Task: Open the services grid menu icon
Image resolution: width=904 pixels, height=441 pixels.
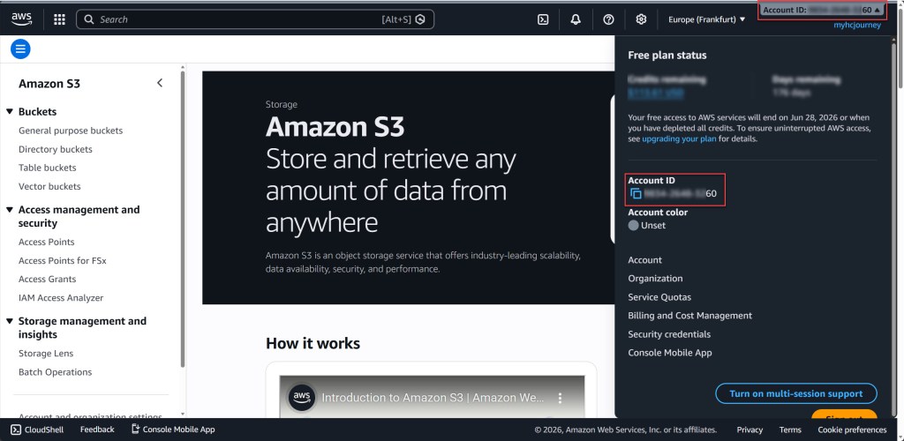Action: pos(59,19)
